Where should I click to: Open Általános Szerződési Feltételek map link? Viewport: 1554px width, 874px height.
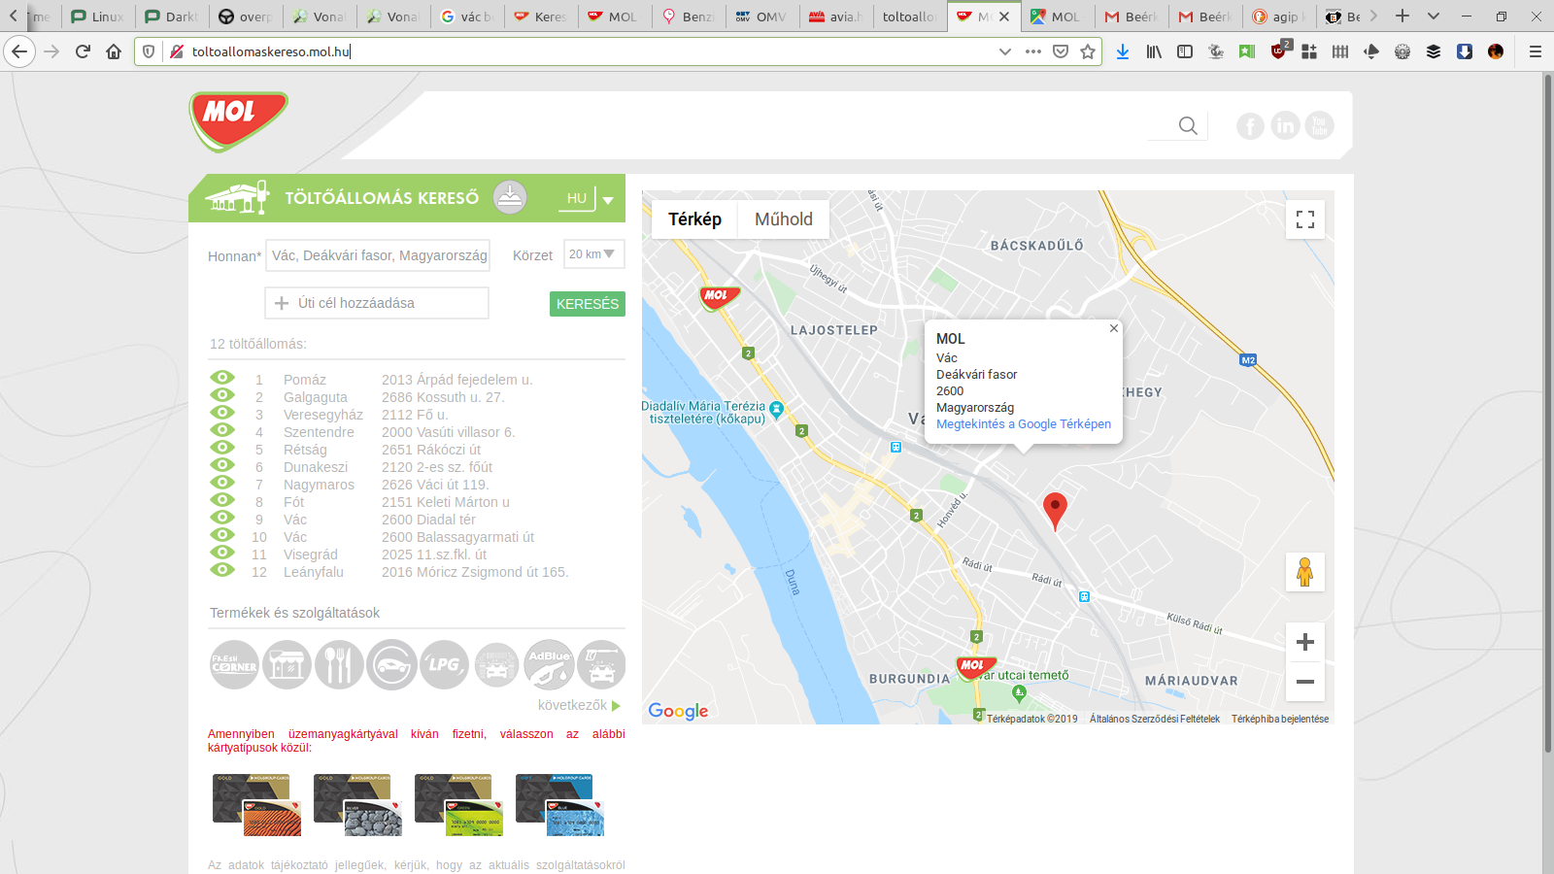click(x=1155, y=719)
